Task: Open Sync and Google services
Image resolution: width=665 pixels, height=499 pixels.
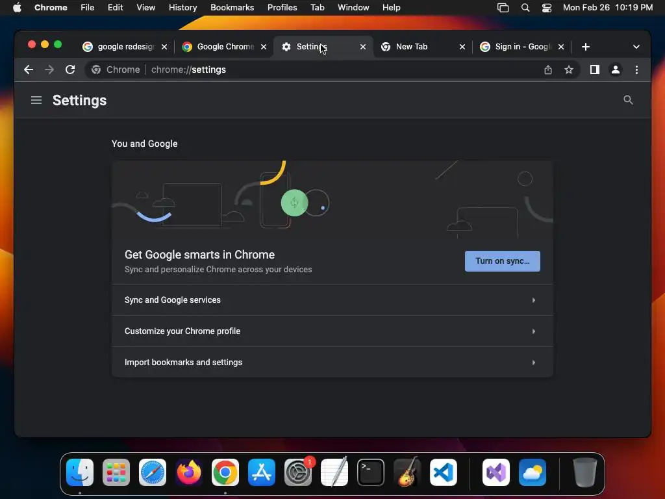Action: coord(332,300)
